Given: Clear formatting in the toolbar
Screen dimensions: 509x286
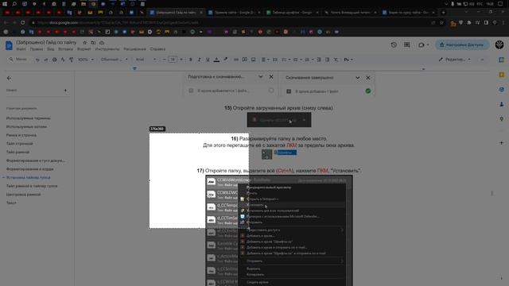Looking at the screenshot, I should (336, 60).
